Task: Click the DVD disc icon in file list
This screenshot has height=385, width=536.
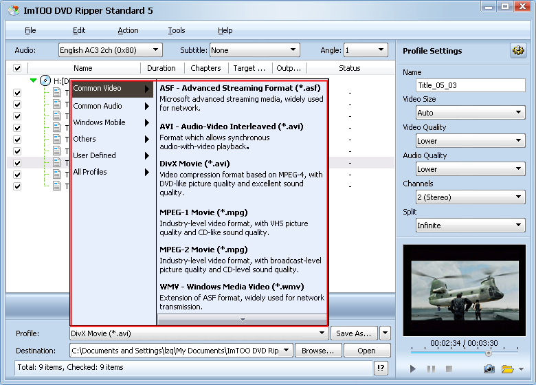Action: point(45,80)
